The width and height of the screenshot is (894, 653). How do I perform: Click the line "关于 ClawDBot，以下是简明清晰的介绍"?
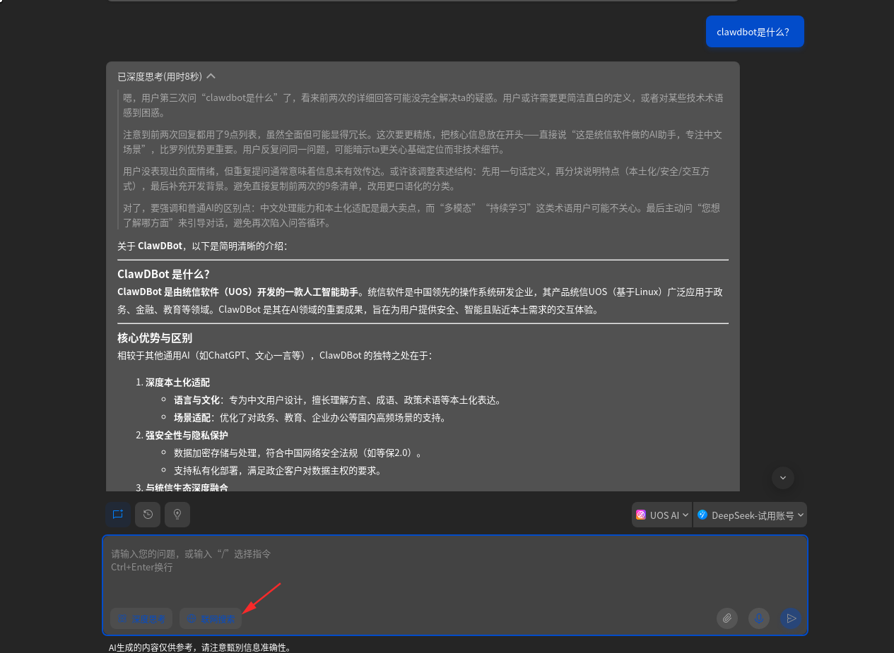[x=202, y=246]
